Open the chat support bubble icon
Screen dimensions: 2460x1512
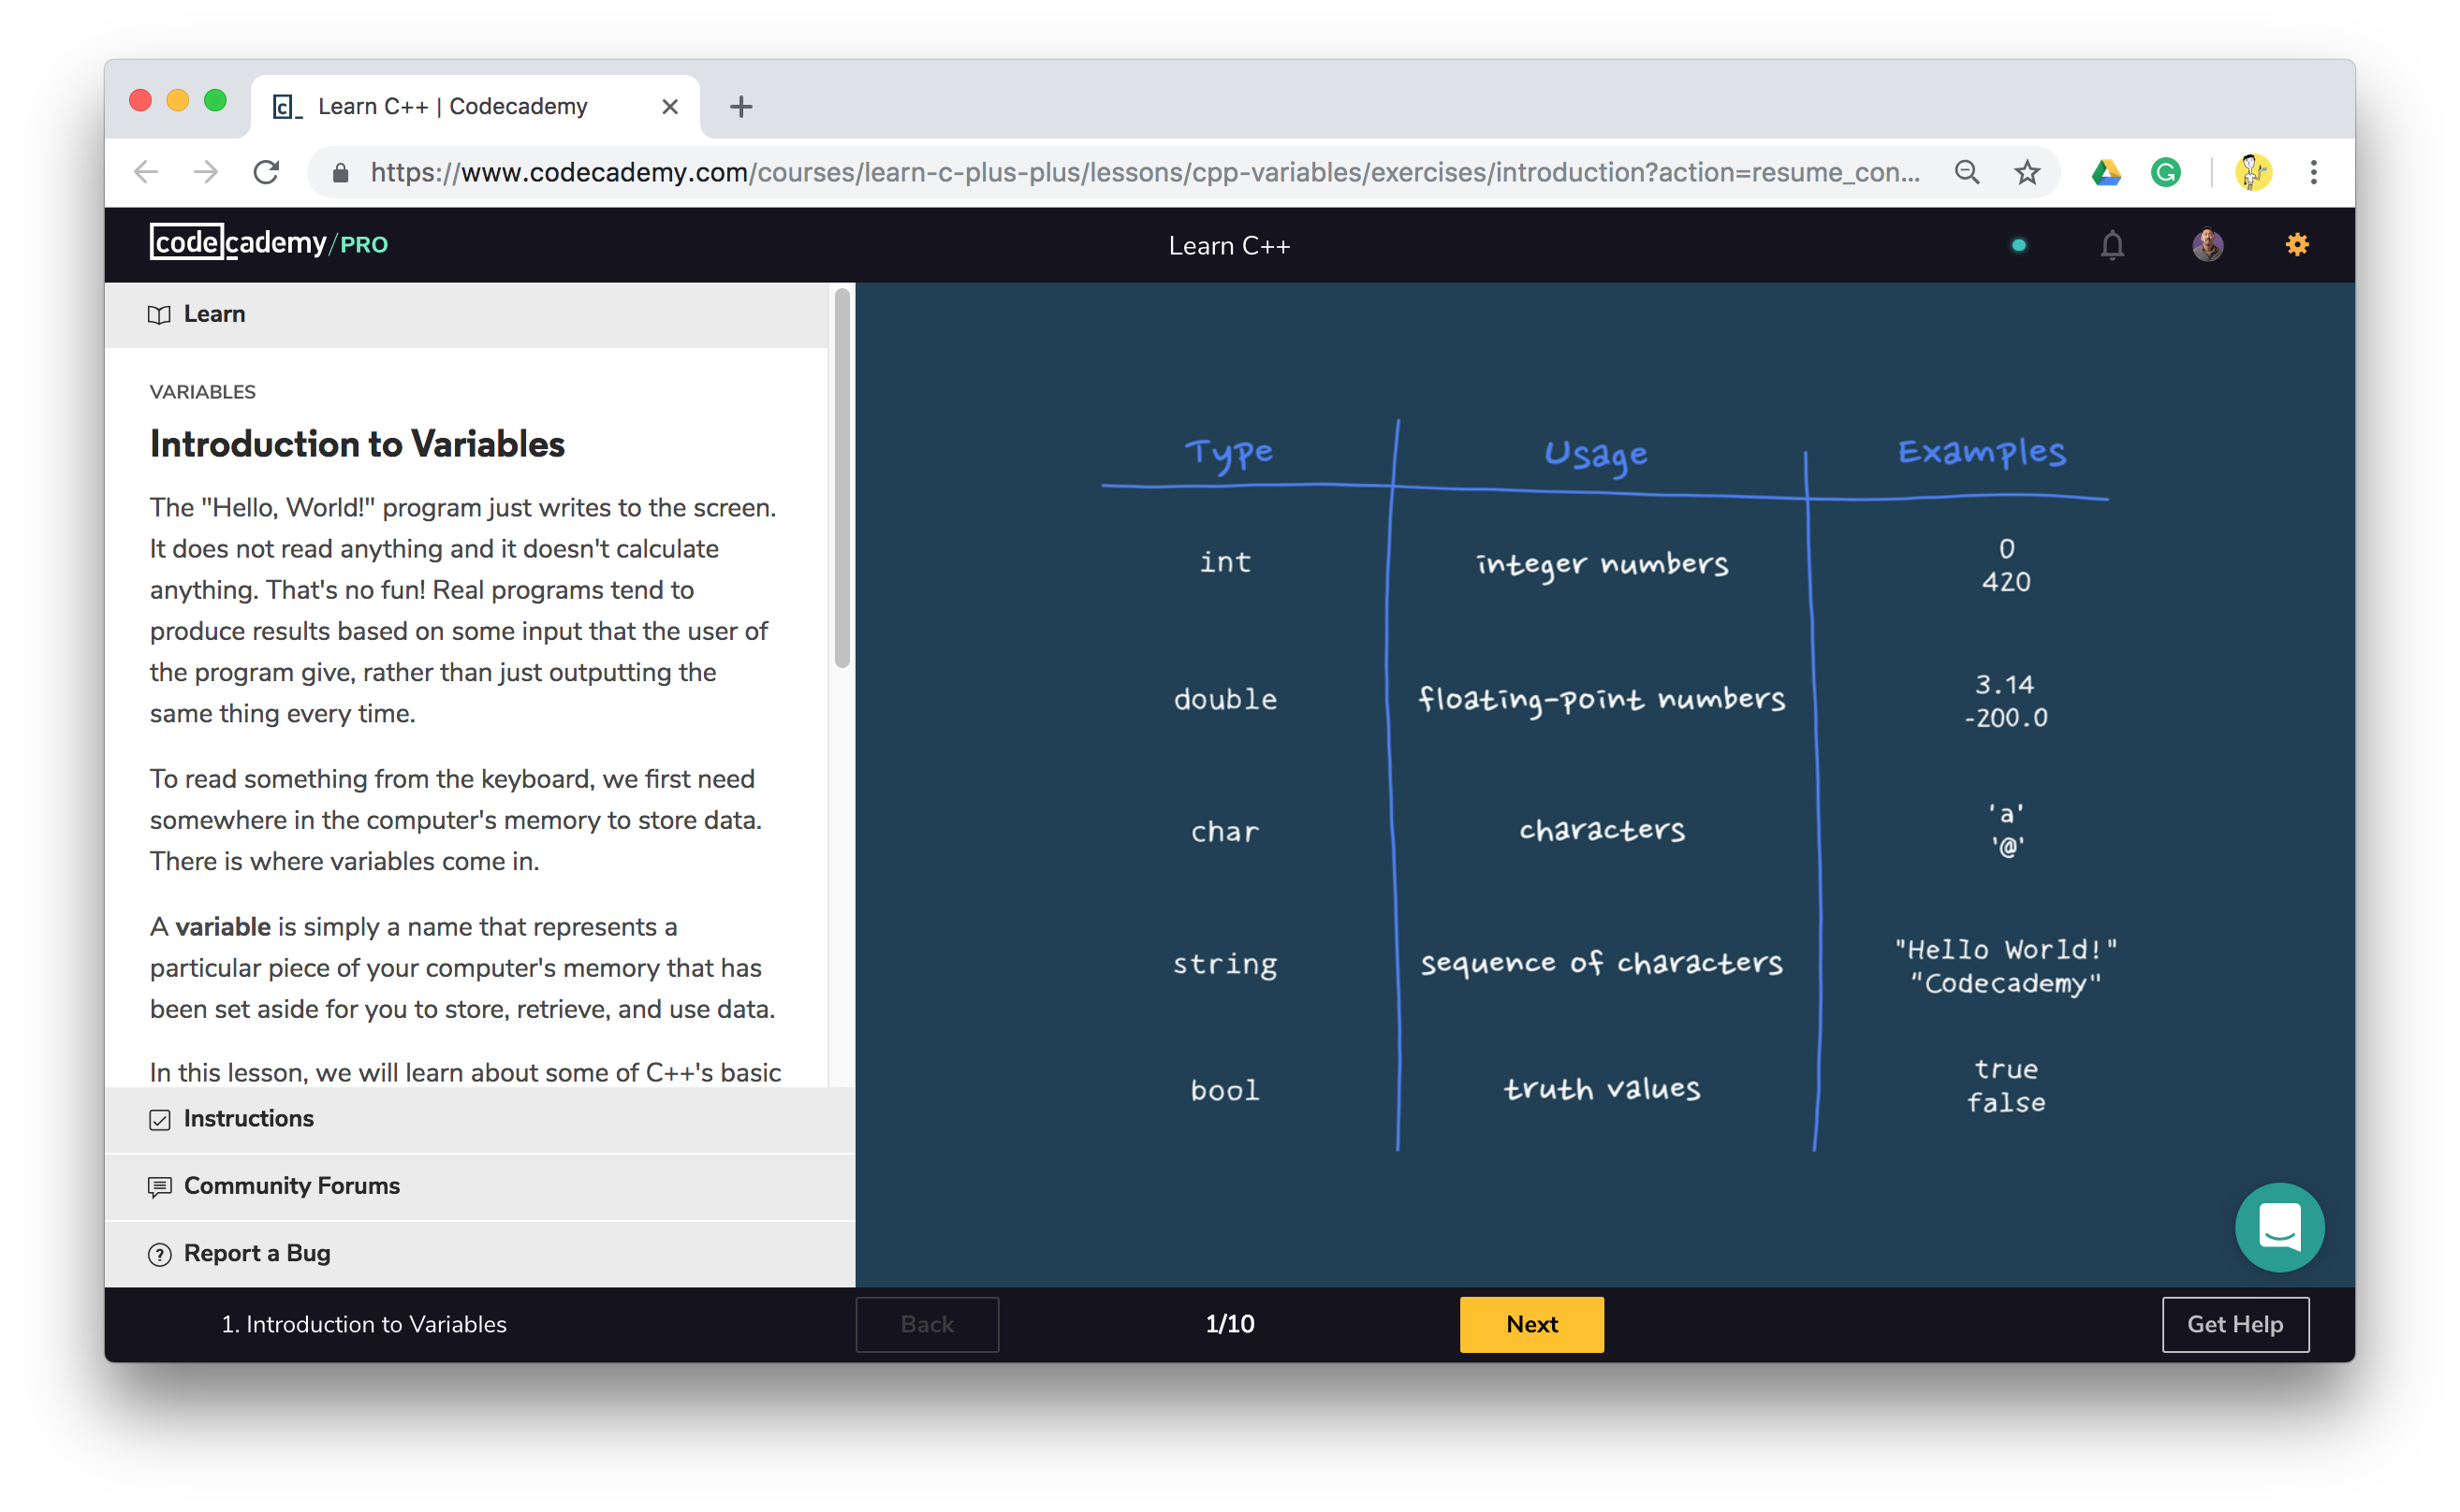[2279, 1227]
